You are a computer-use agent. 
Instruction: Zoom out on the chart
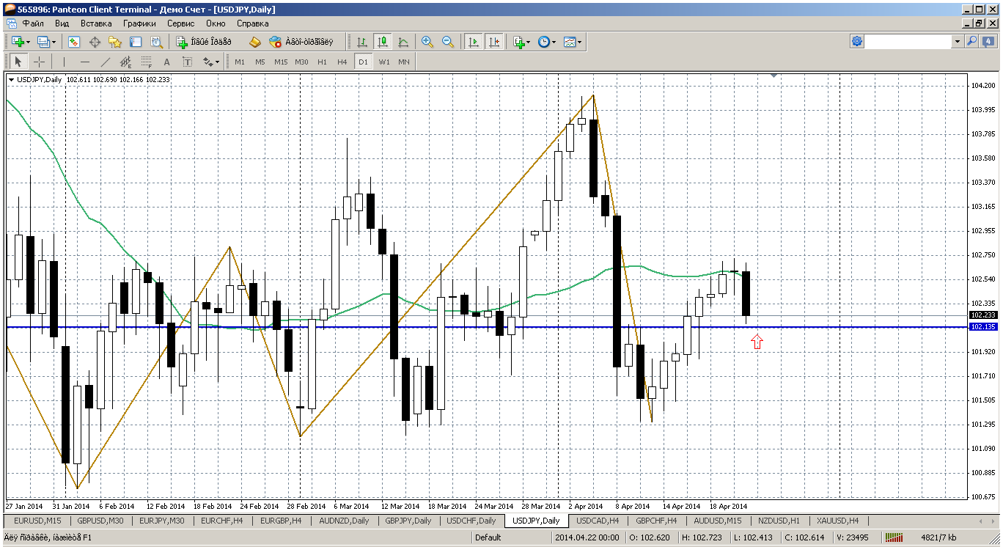pos(448,42)
